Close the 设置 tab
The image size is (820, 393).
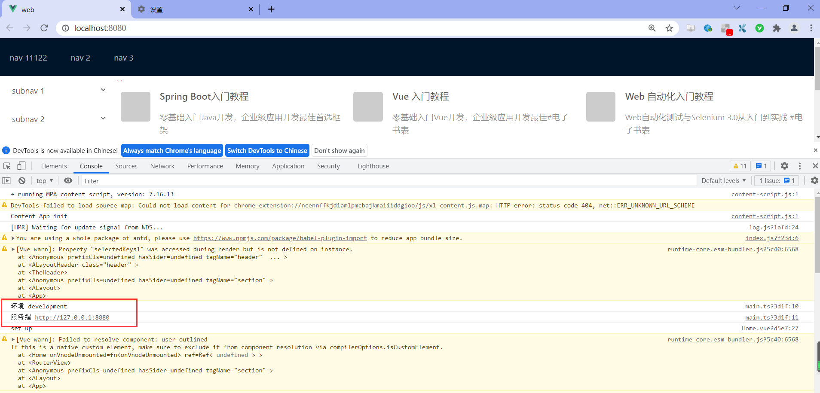click(251, 9)
